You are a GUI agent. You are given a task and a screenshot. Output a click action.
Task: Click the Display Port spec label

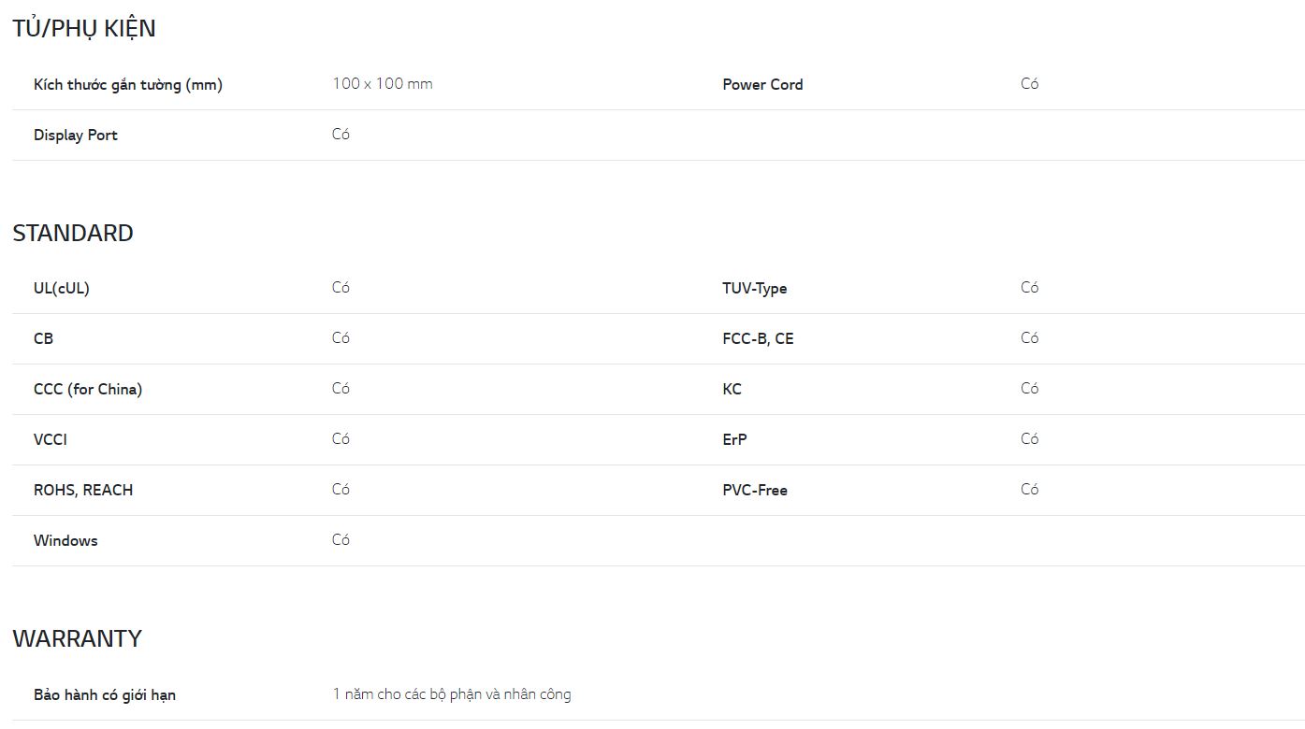click(x=76, y=135)
